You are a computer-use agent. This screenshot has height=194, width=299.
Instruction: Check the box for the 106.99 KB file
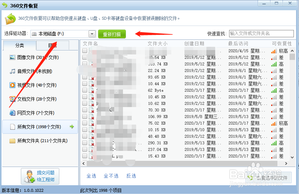pyautogui.click(x=85, y=117)
